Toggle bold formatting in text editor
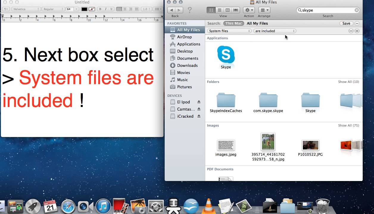The height and width of the screenshot is (214, 374). [x=100, y=9]
